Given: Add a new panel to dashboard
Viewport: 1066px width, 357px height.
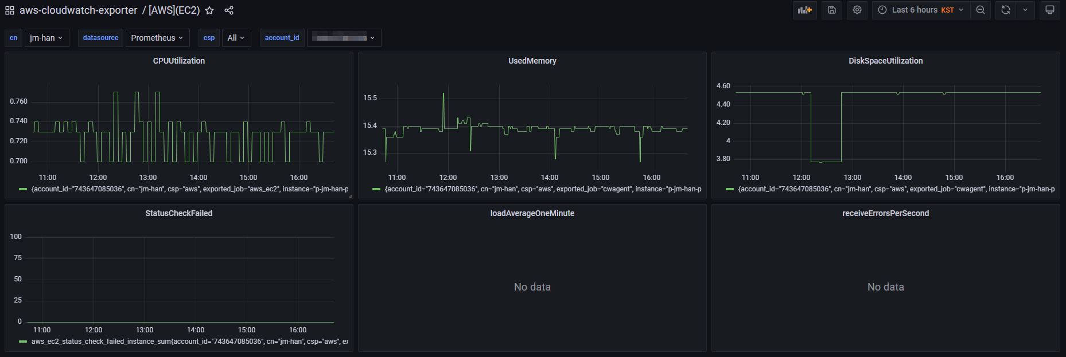Looking at the screenshot, I should 805,10.
